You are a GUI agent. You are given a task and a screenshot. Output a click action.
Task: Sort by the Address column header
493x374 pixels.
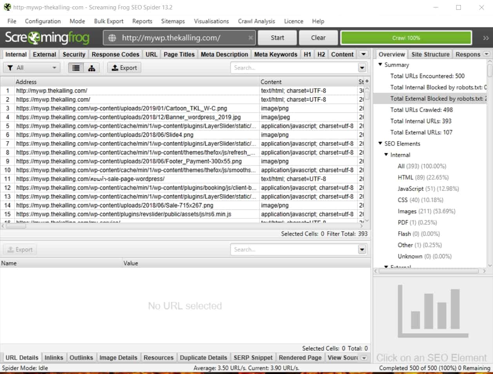click(x=137, y=82)
